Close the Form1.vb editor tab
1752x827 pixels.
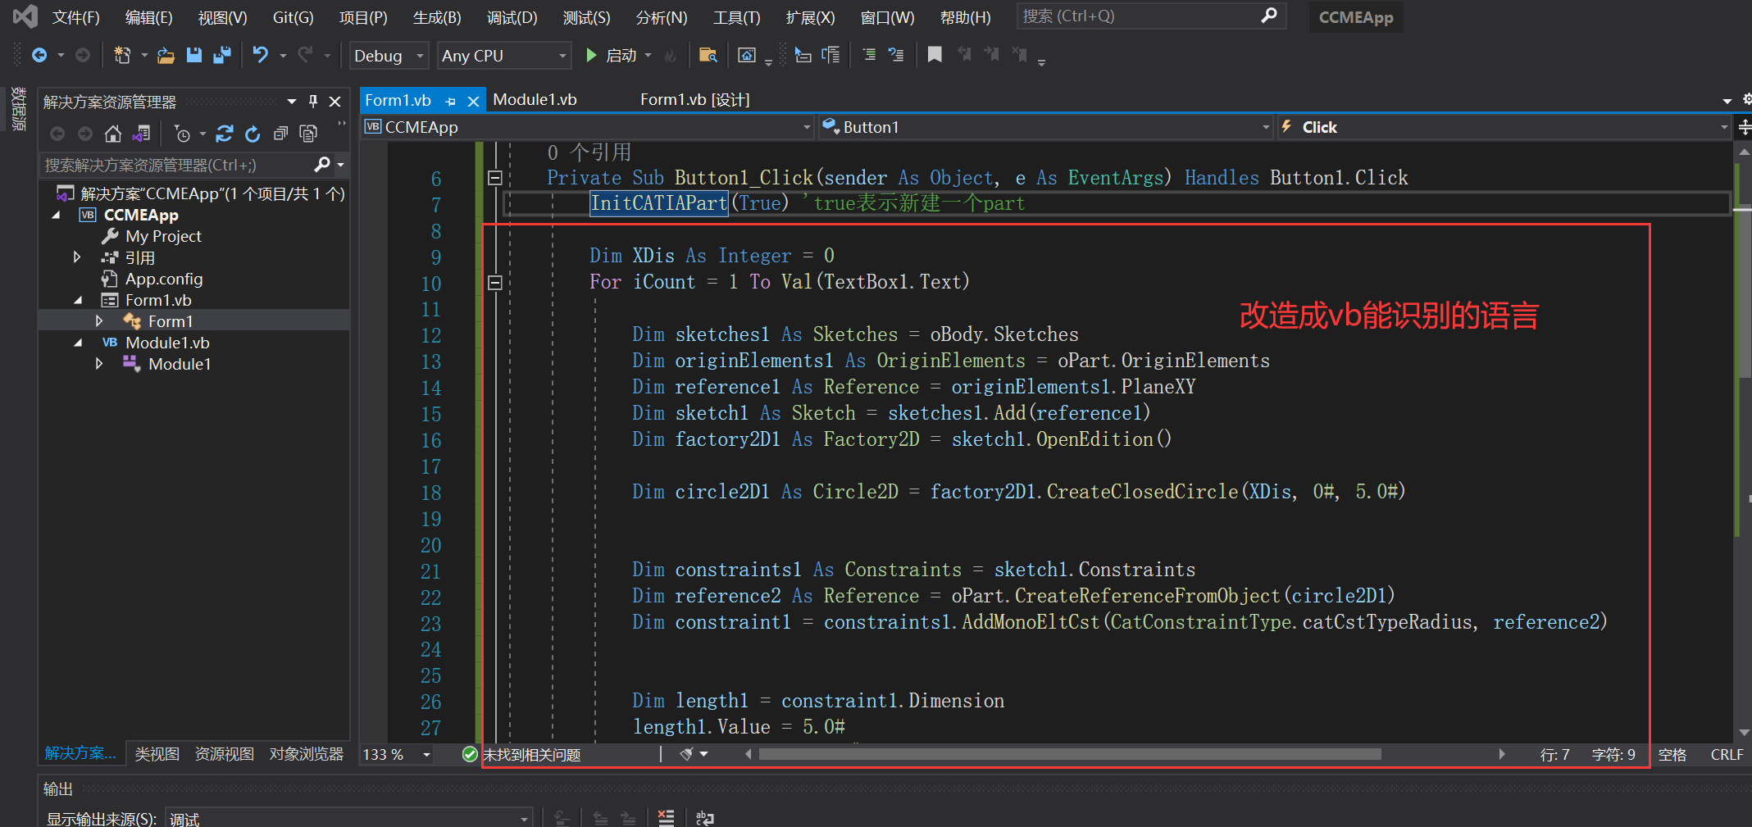pyautogui.click(x=473, y=102)
